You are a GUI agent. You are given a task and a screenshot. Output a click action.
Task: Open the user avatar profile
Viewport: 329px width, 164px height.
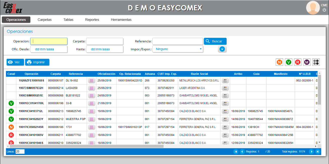313,8
